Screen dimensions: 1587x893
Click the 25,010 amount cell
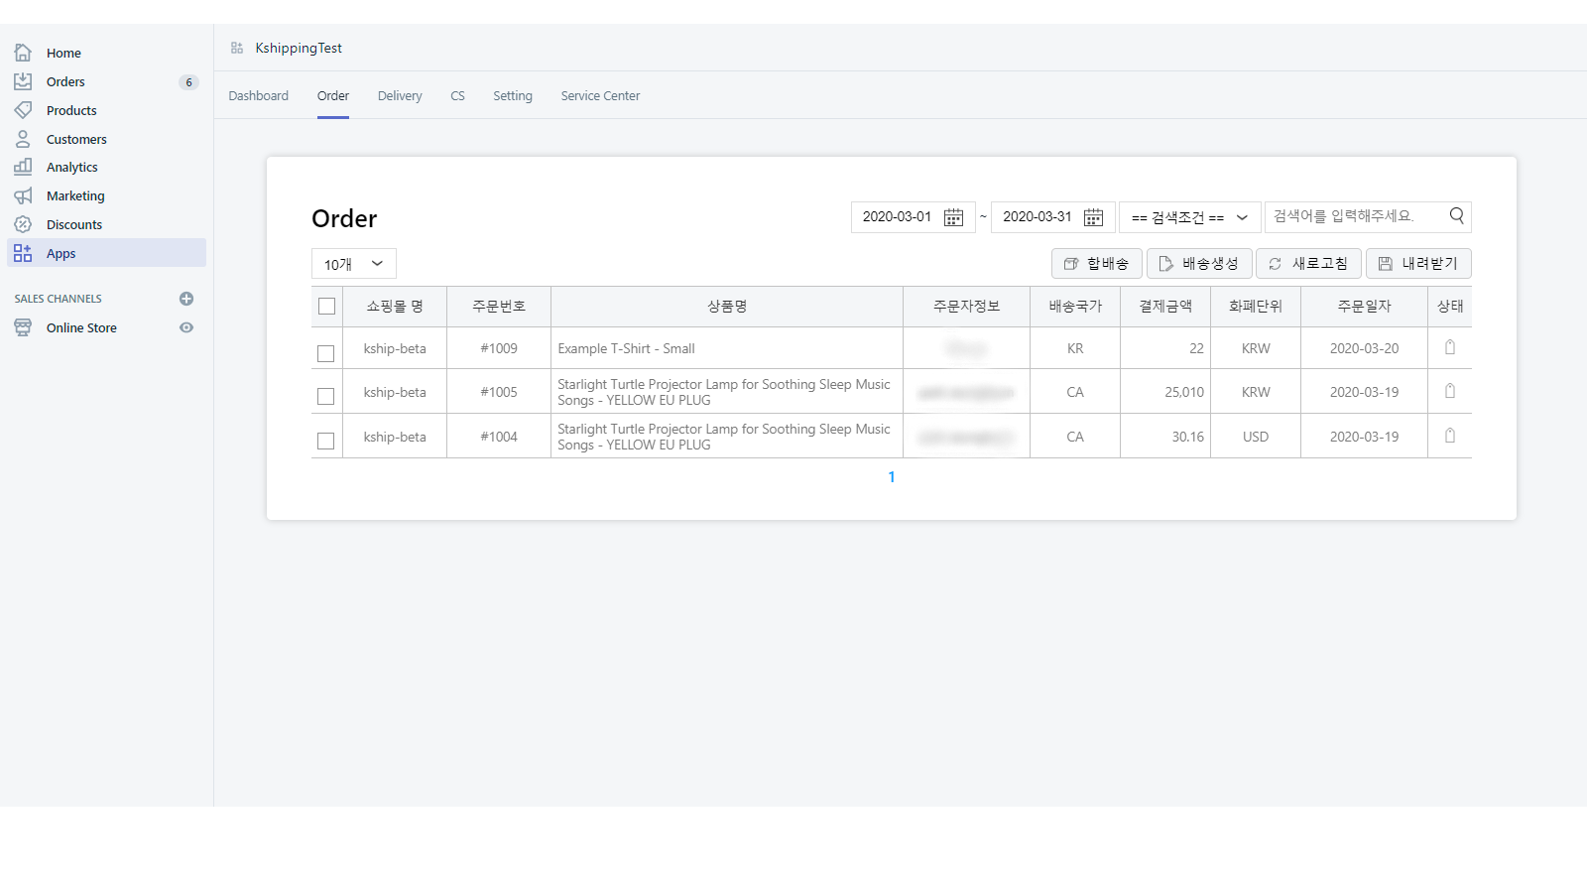point(1165,392)
